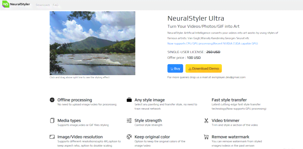Click the landscape preview image
303x149 pixels.
click(x=92, y=43)
